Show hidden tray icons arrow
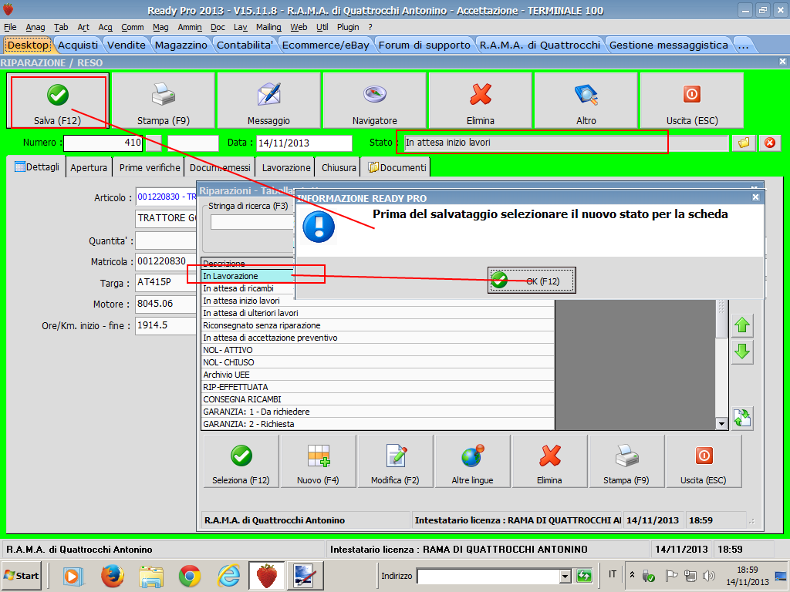The image size is (790, 592). [x=633, y=575]
